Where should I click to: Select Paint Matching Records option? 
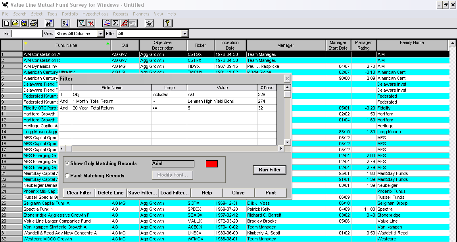[67, 176]
